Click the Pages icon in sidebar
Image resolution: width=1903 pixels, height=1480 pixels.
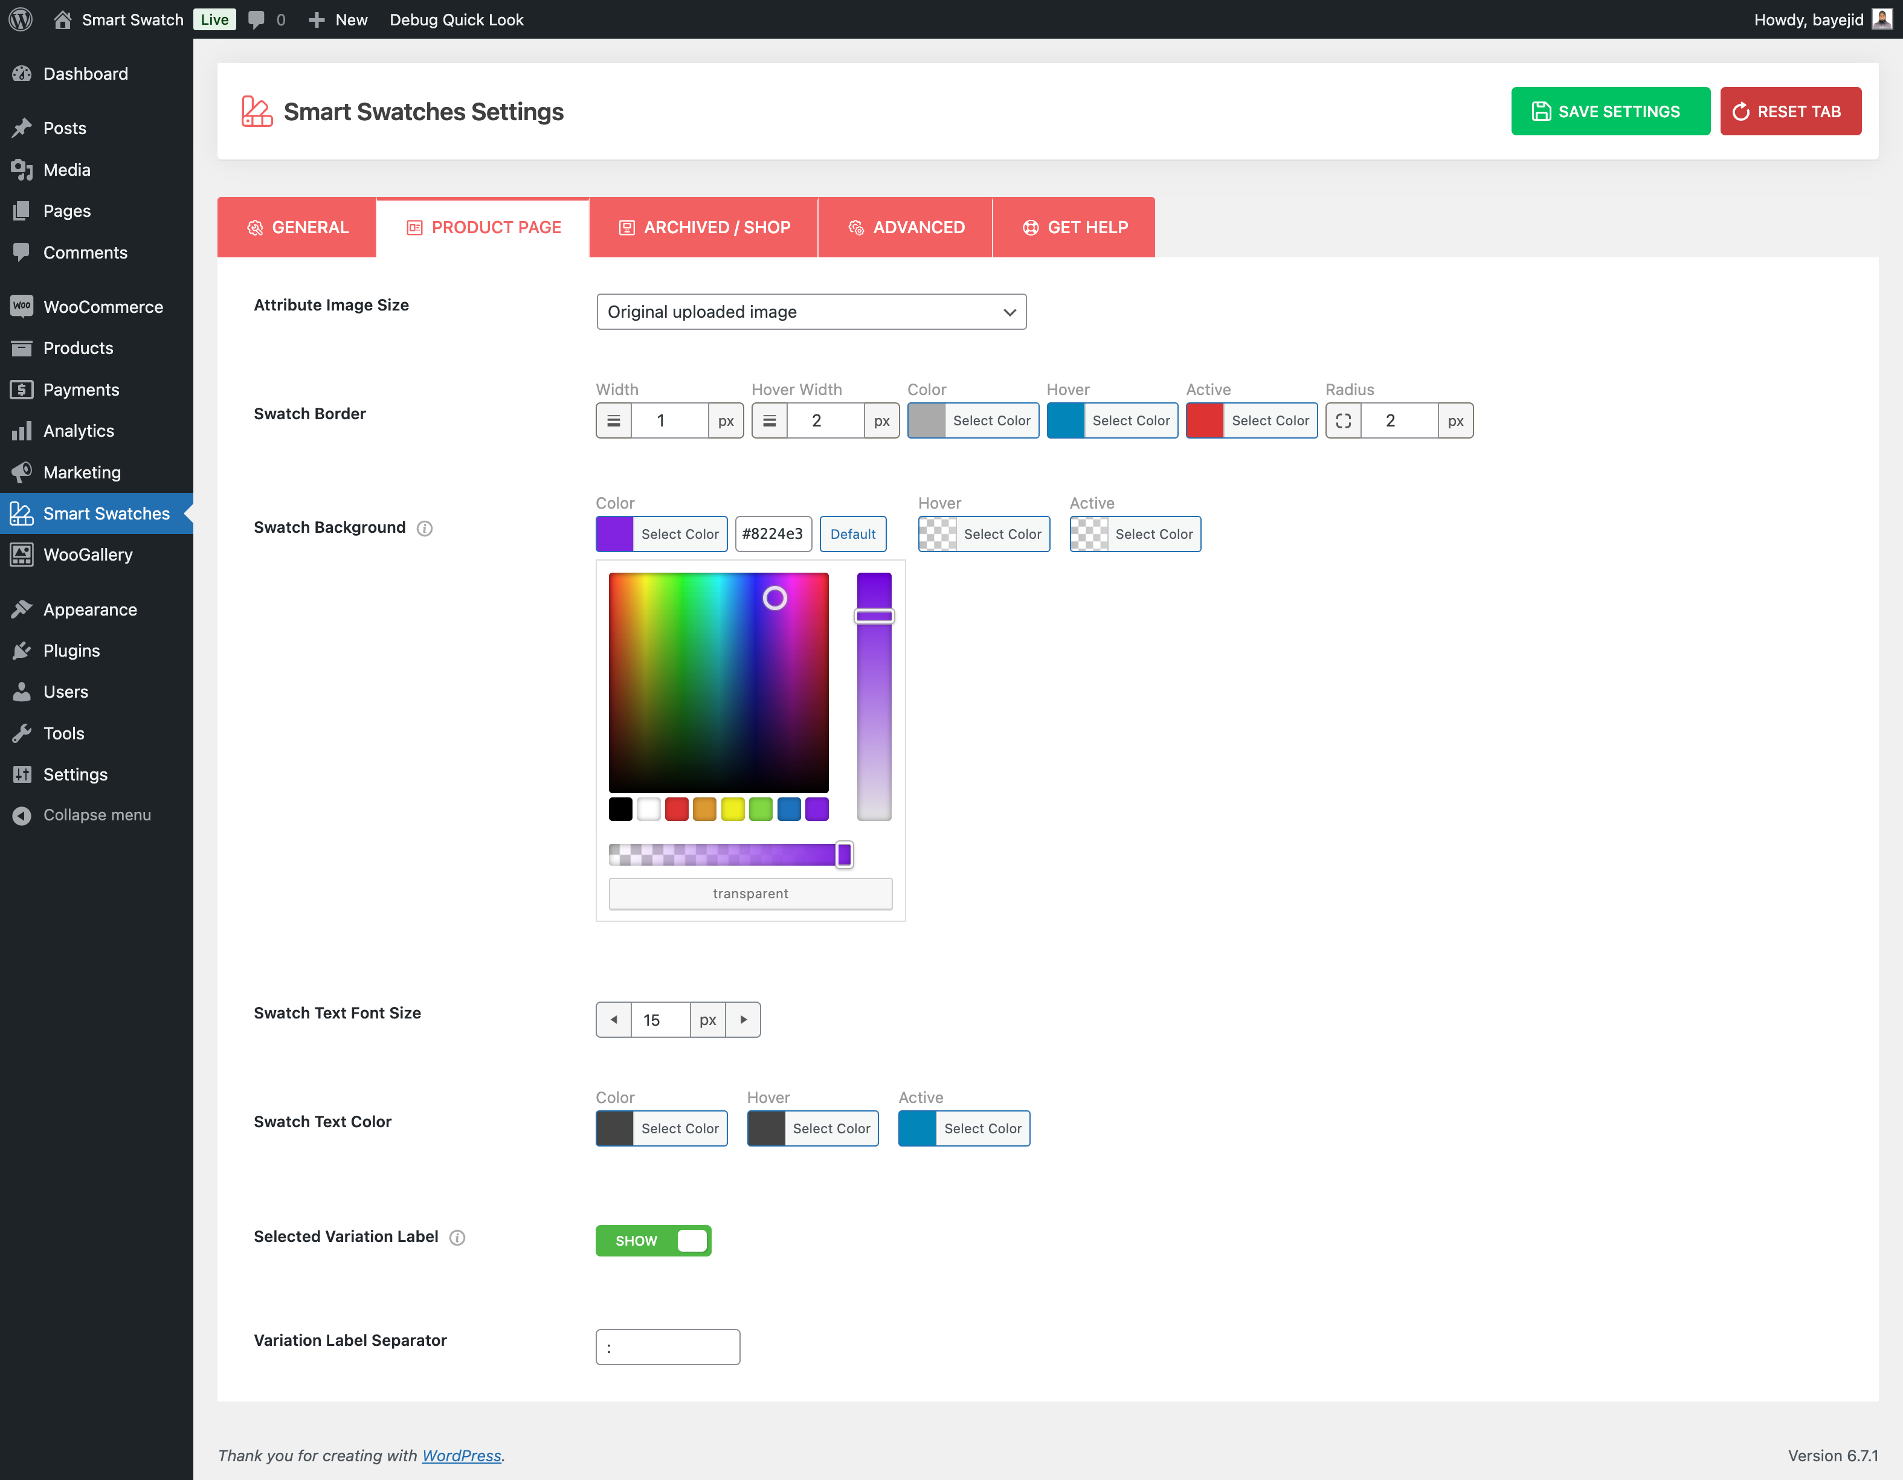pos(22,211)
